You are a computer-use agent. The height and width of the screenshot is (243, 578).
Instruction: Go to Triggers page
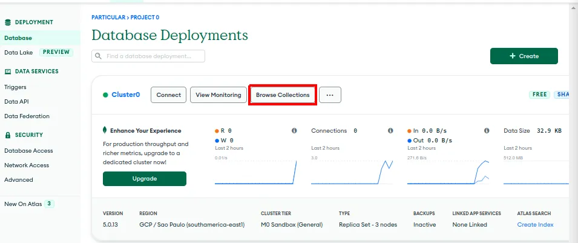point(15,87)
